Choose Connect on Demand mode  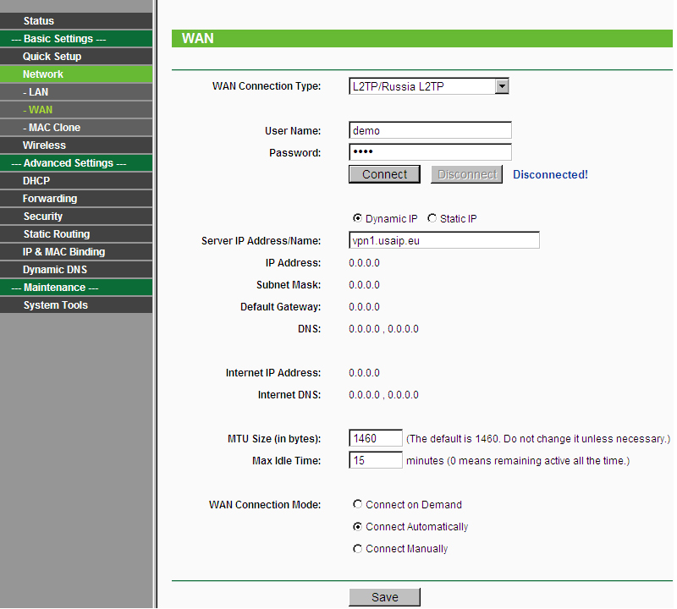point(357,504)
